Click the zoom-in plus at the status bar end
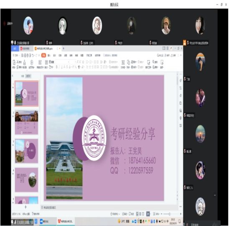This screenshot has height=226, width=229. 181,214
